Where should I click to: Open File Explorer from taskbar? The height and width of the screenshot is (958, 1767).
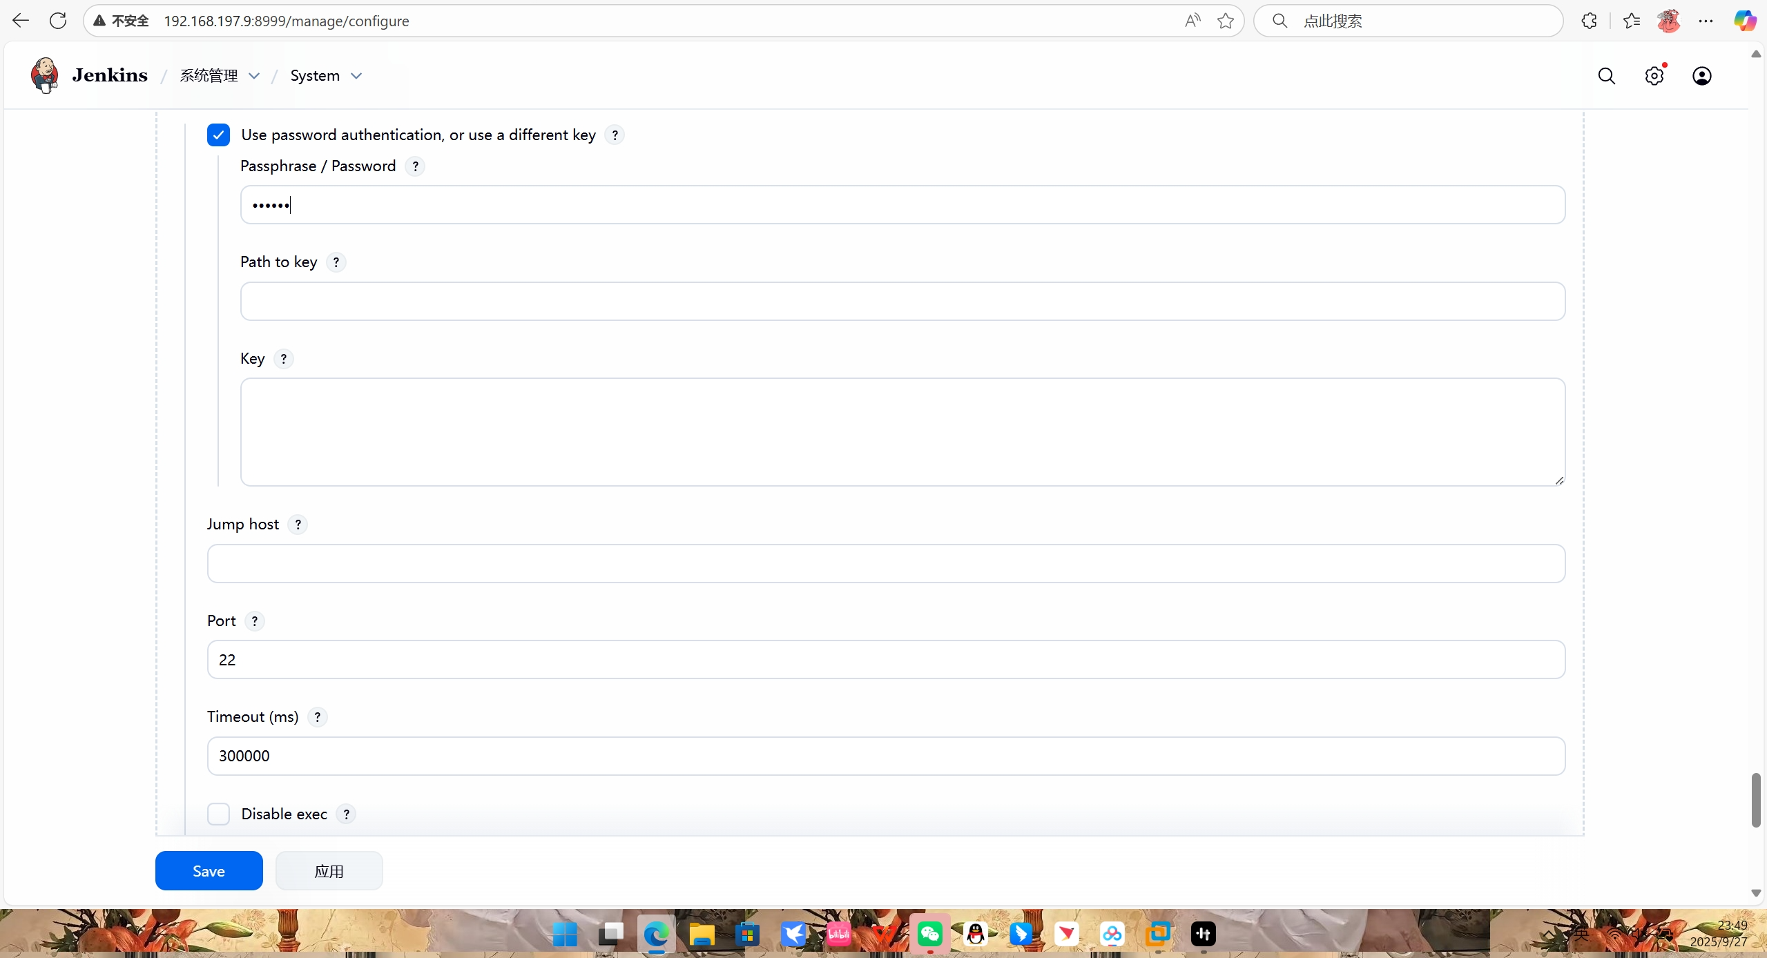tap(702, 935)
